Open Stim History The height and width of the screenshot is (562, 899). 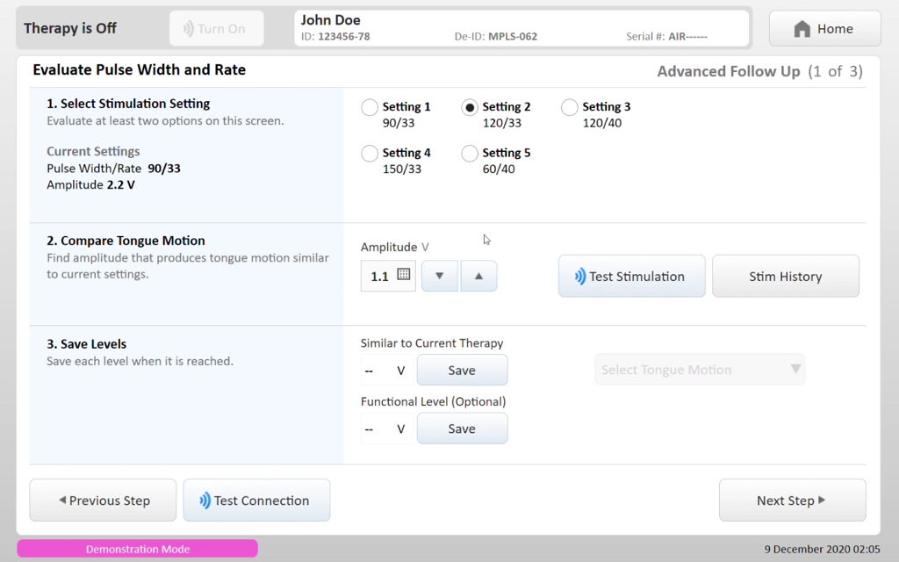(786, 276)
